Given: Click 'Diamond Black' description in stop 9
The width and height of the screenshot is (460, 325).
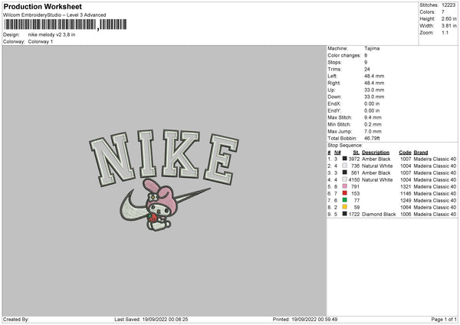Looking at the screenshot, I should coord(379,215).
